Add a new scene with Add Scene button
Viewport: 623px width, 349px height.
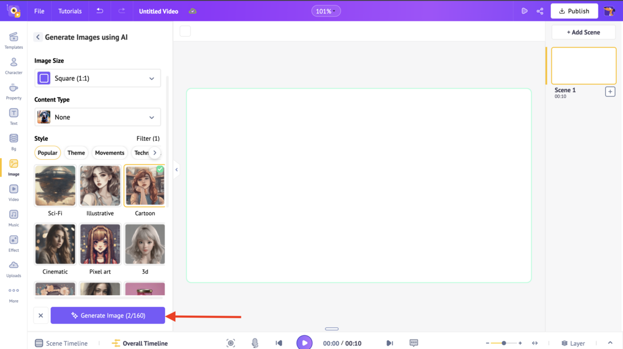coord(583,32)
